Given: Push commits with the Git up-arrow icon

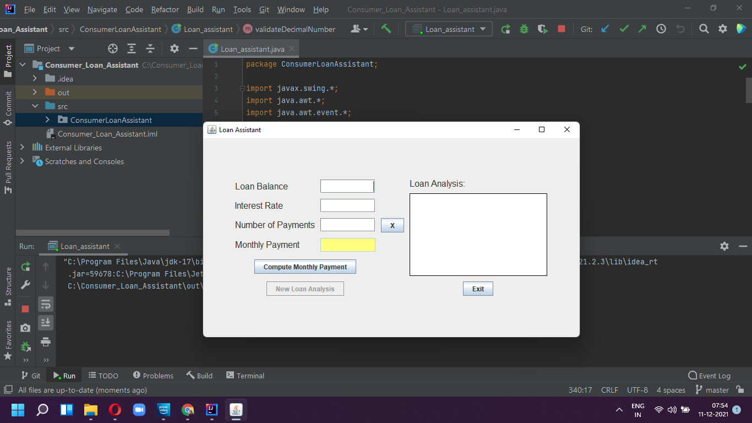Looking at the screenshot, I should [x=642, y=28].
